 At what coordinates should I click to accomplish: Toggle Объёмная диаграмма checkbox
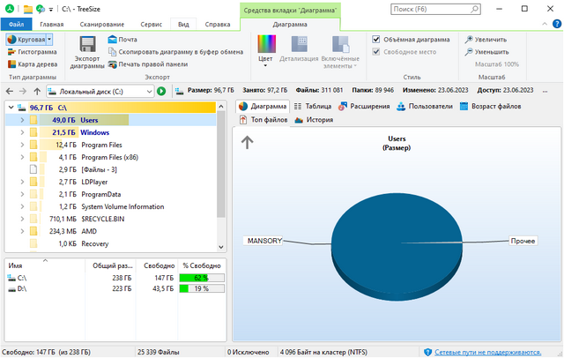coord(376,40)
